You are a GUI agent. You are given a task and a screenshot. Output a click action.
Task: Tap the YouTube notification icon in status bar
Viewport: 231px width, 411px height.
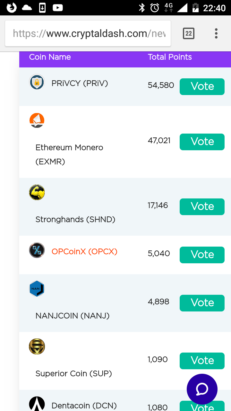click(58, 8)
